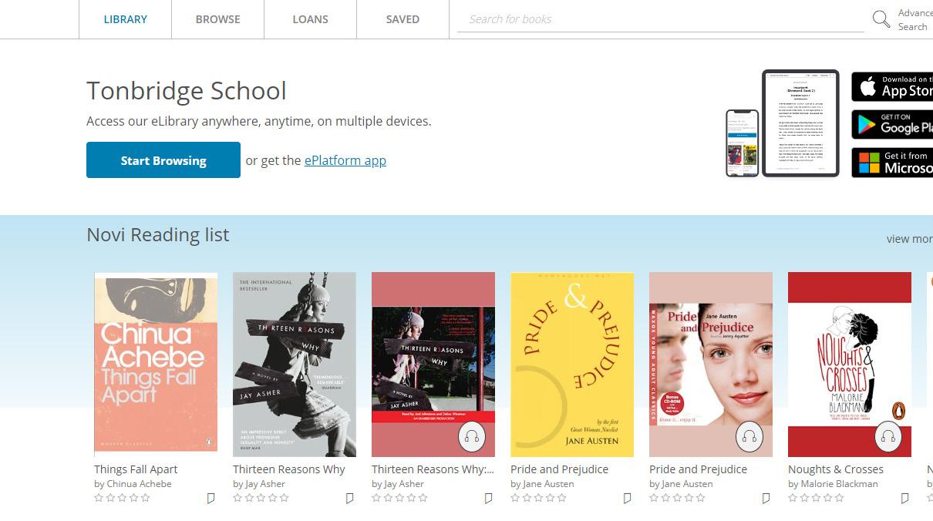
Task: Bookmark the Thirteen Reasons Why audiobook
Action: point(488,499)
